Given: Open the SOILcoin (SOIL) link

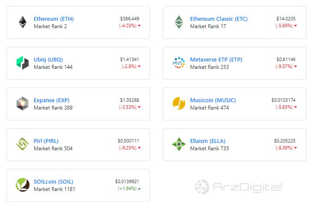Looking at the screenshot, I should (x=53, y=182).
